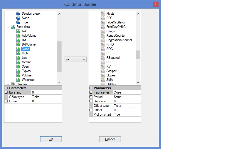Click the RegressionChannel indicator icon
Image resolution: width=227 pixels, height=149 pixels.
pos(103,40)
